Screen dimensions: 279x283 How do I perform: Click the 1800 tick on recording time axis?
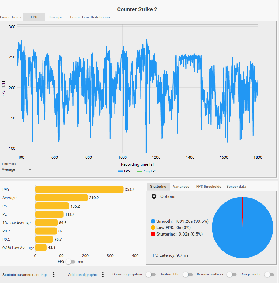pyautogui.click(x=258, y=157)
